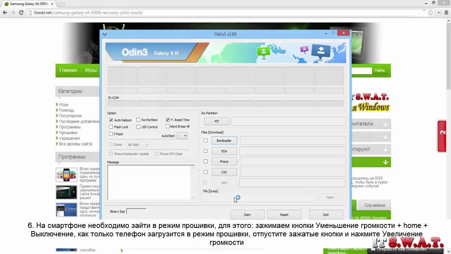The width and height of the screenshot is (451, 254).
Task: Click the red side tab labeled 2
Action: (442, 136)
